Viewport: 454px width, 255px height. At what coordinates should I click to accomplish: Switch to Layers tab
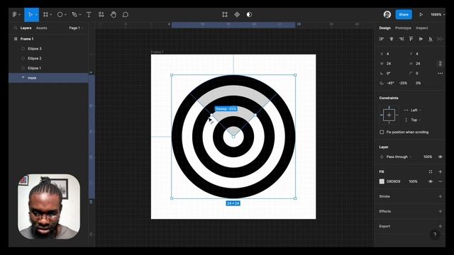[26, 28]
